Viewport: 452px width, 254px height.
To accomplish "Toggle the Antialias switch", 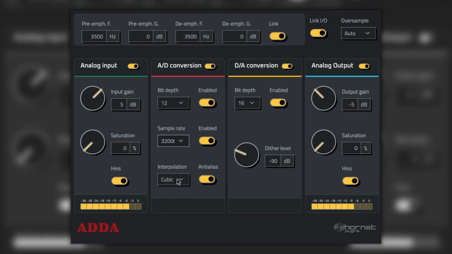I will (207, 179).
